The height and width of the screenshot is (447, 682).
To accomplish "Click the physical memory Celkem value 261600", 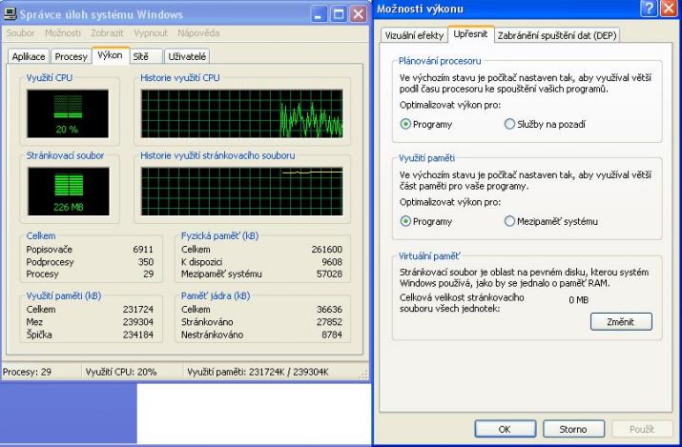I will (326, 250).
